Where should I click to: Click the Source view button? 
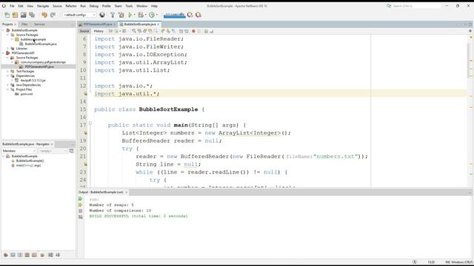pos(84,31)
